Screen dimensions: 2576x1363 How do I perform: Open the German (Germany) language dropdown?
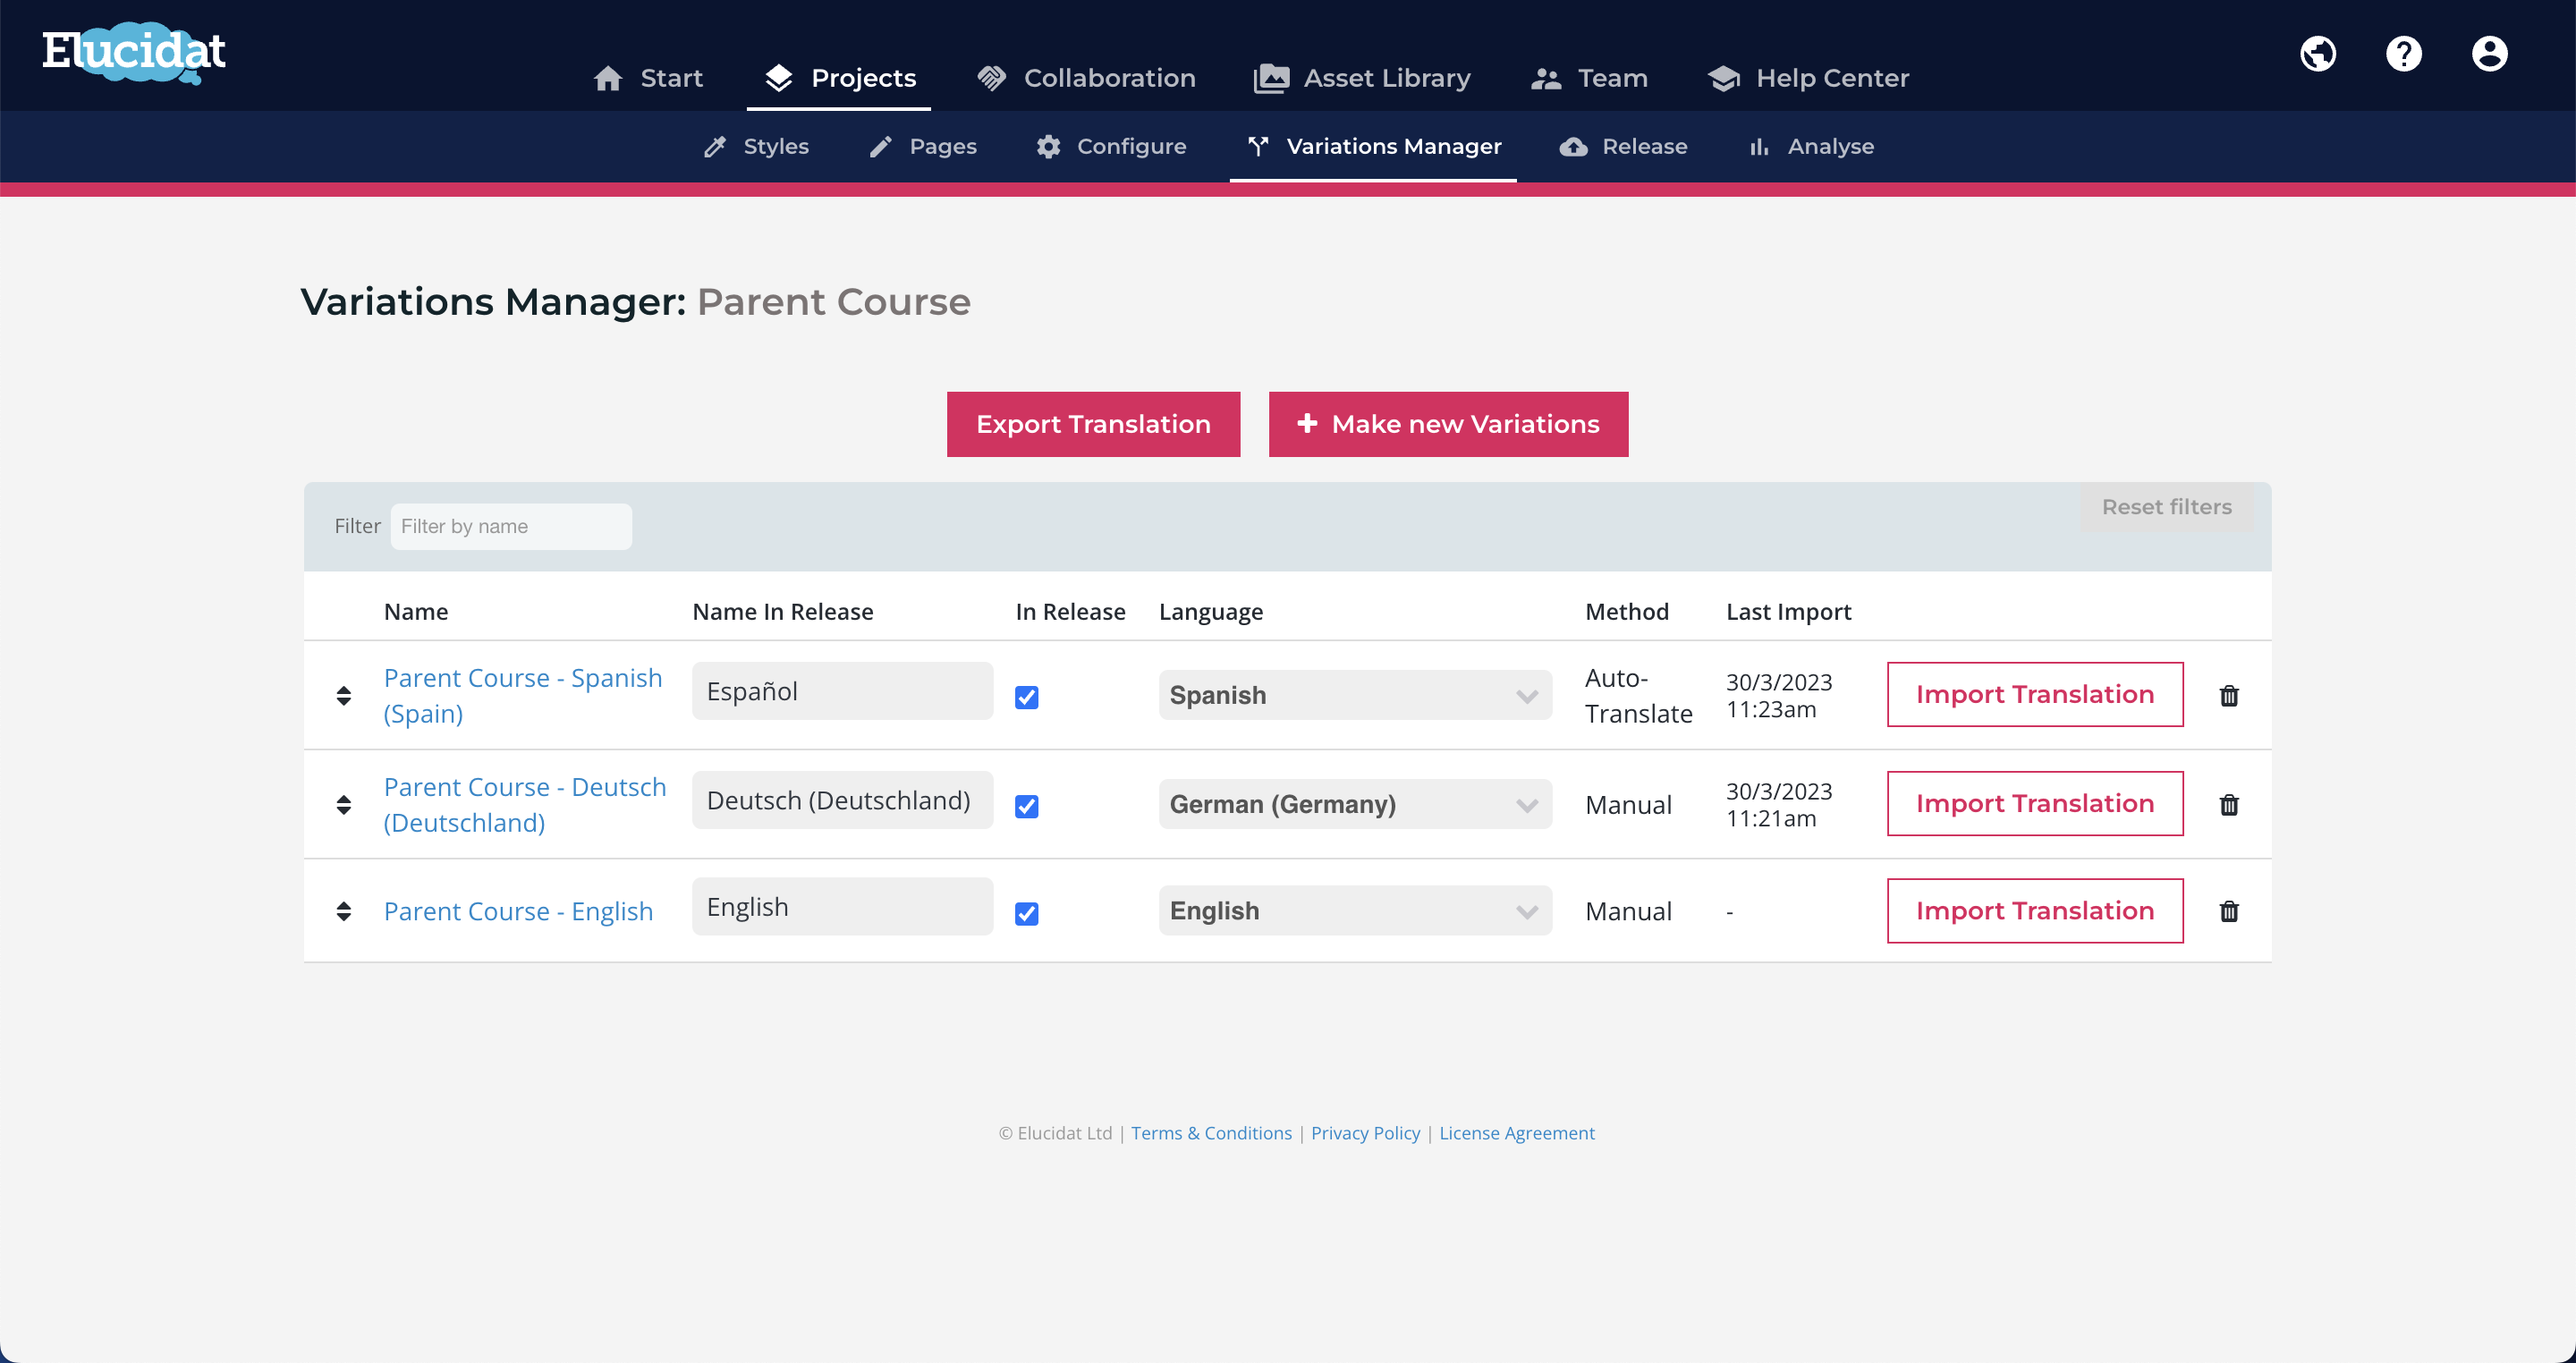[1355, 804]
